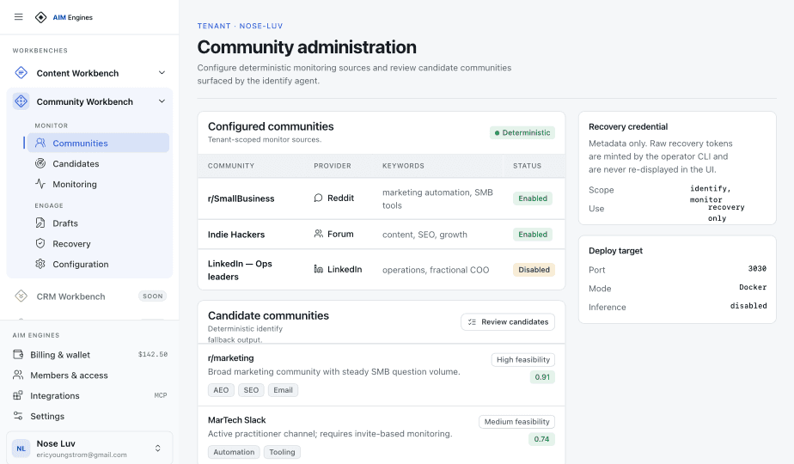Click the Content Workbench icon
Image resolution: width=794 pixels, height=464 pixels.
pyautogui.click(x=21, y=73)
